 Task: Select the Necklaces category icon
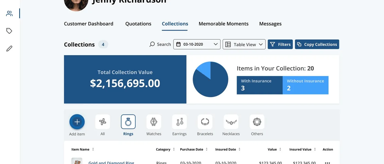click(x=231, y=122)
